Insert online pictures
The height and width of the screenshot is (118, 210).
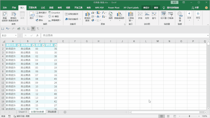(41, 13)
